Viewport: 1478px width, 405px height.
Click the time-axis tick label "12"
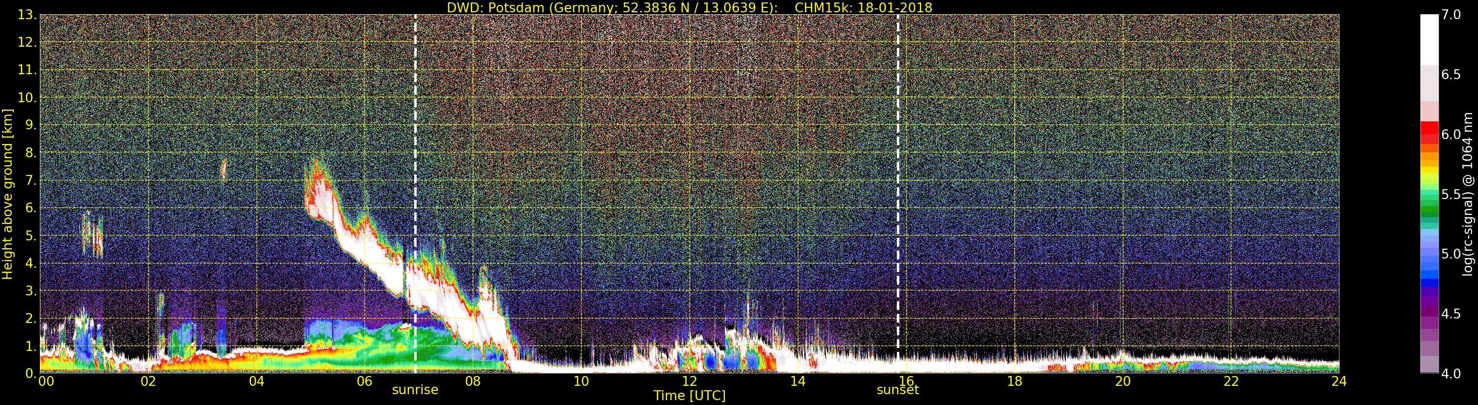(x=689, y=381)
